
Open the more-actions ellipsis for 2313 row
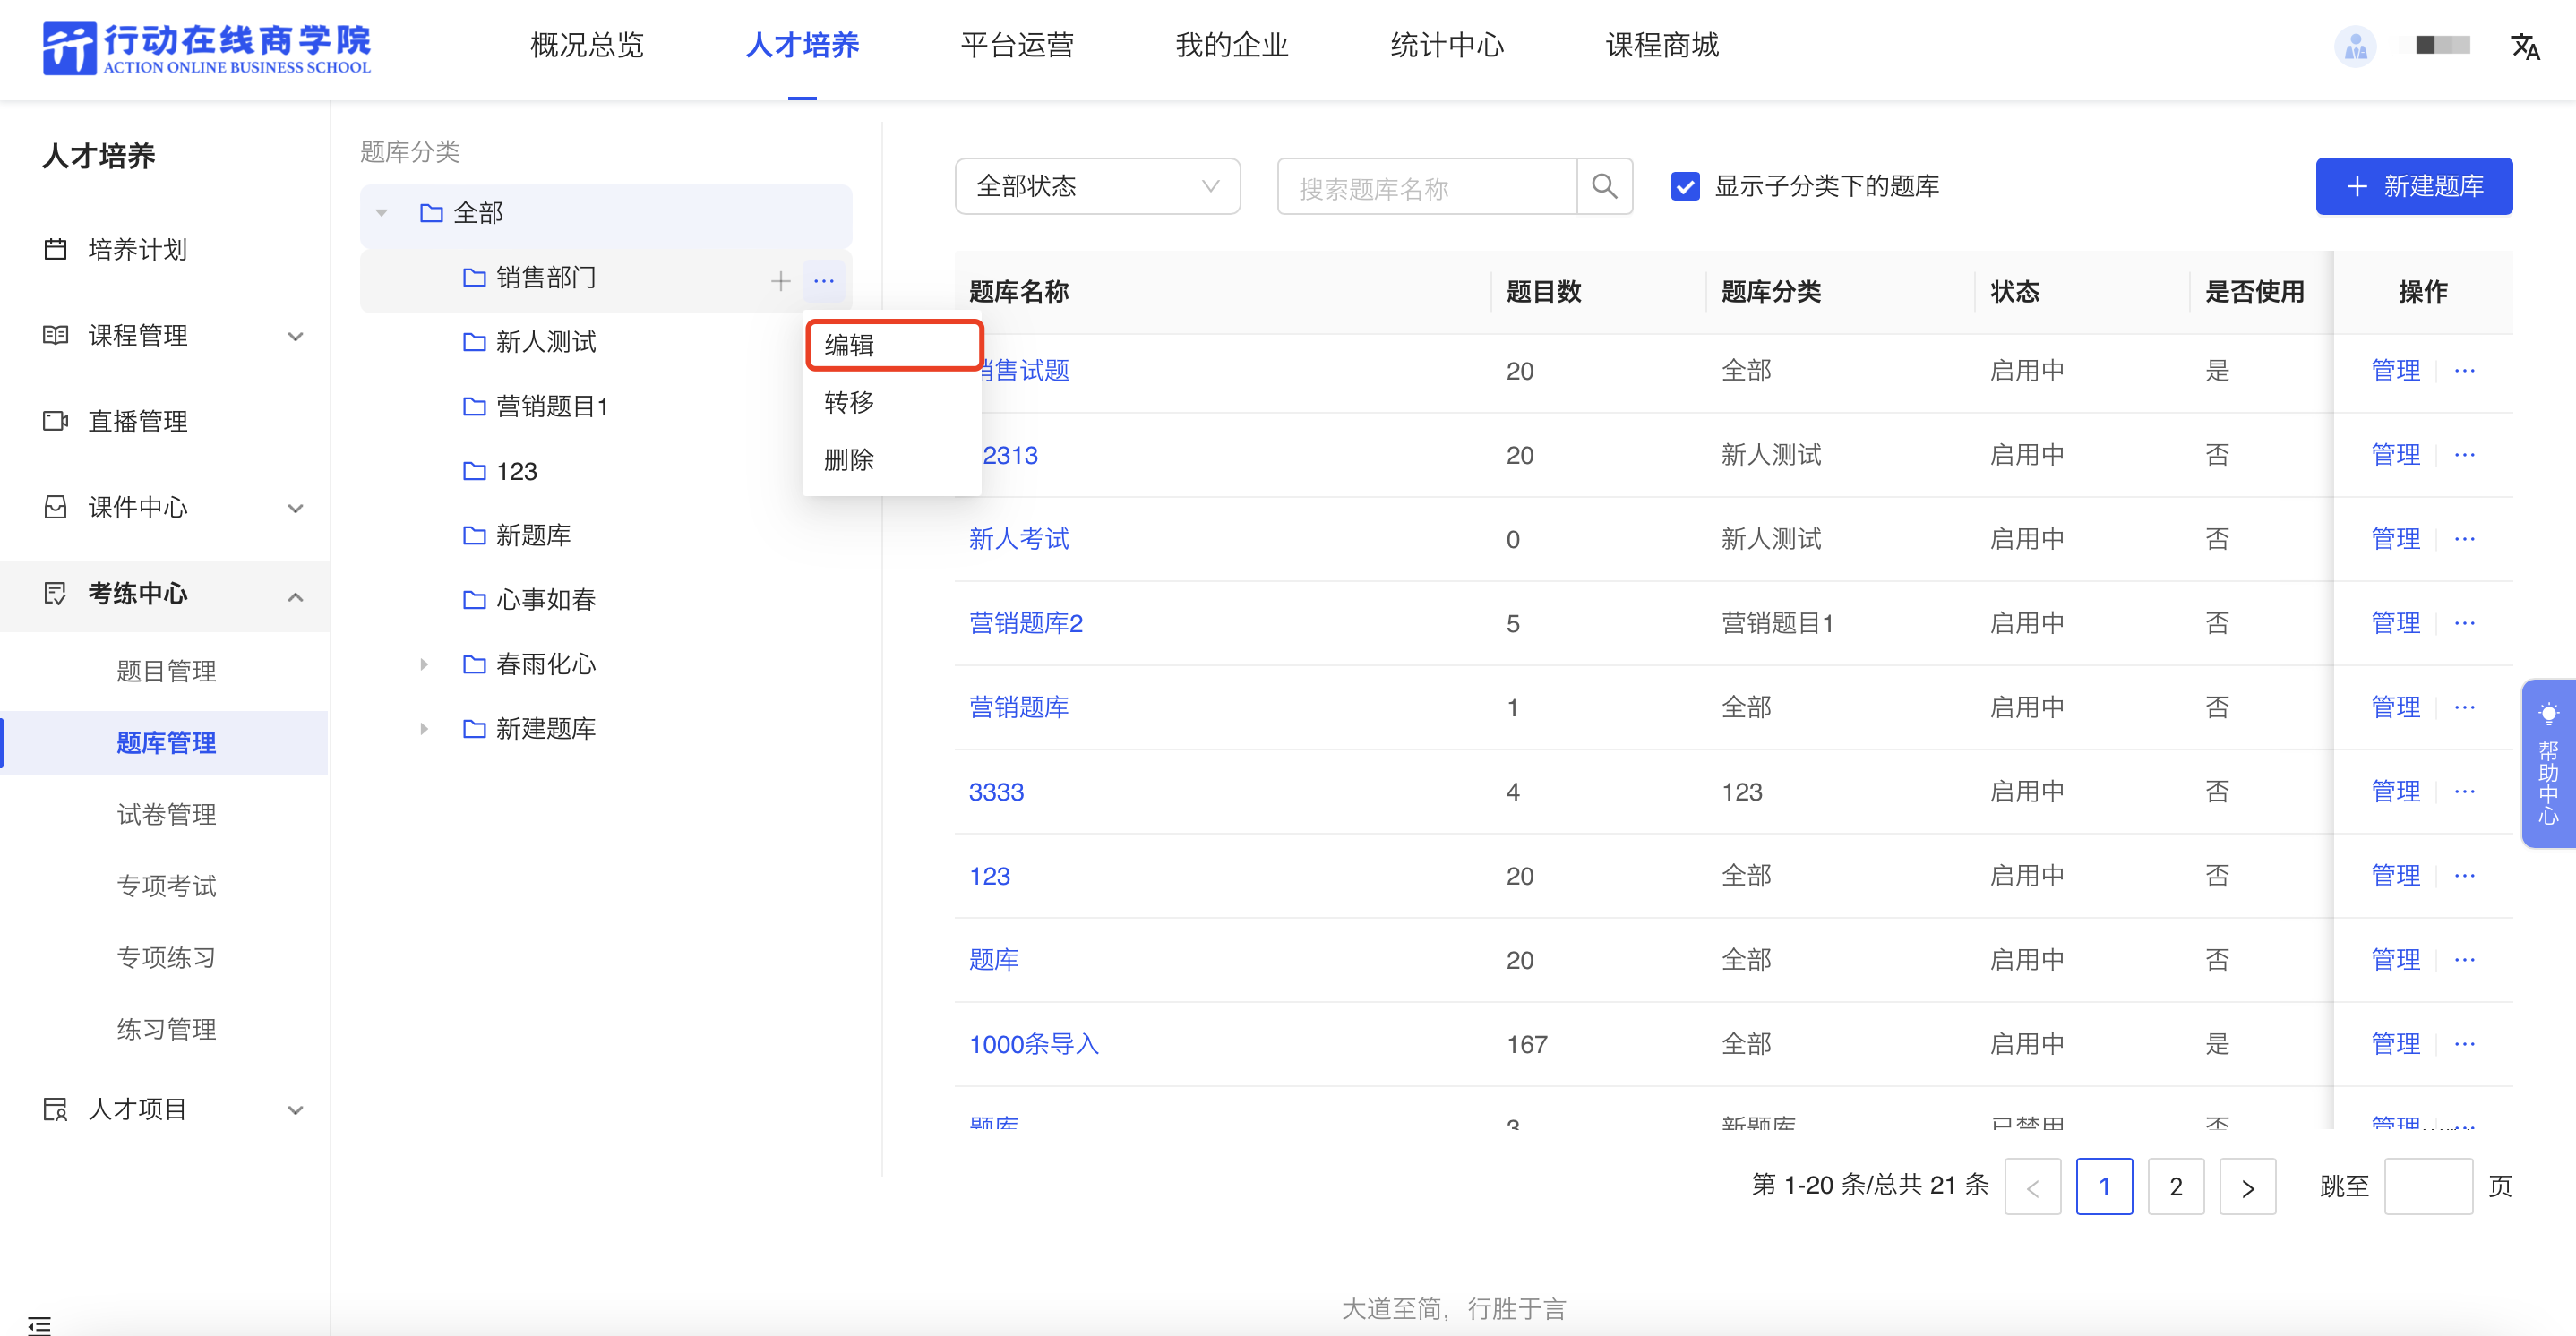(x=2464, y=455)
